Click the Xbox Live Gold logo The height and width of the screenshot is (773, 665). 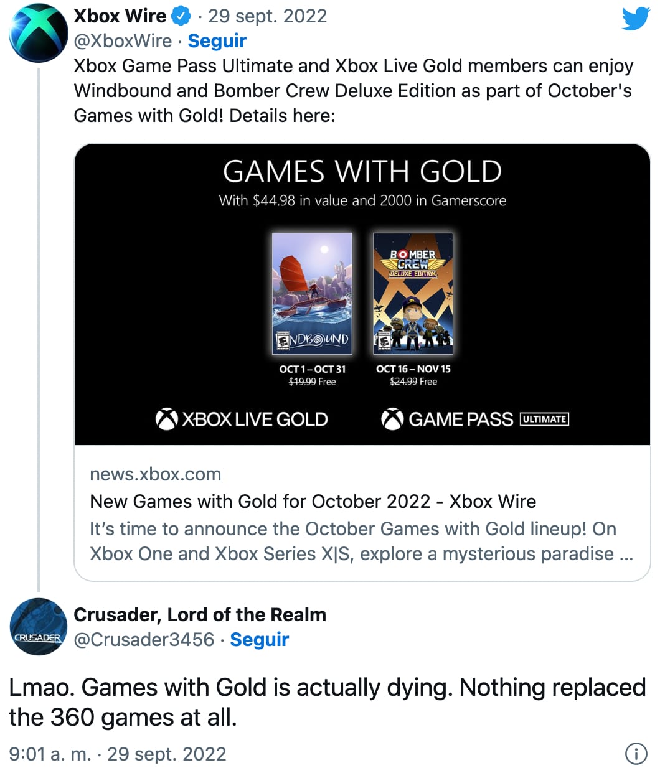(x=242, y=419)
